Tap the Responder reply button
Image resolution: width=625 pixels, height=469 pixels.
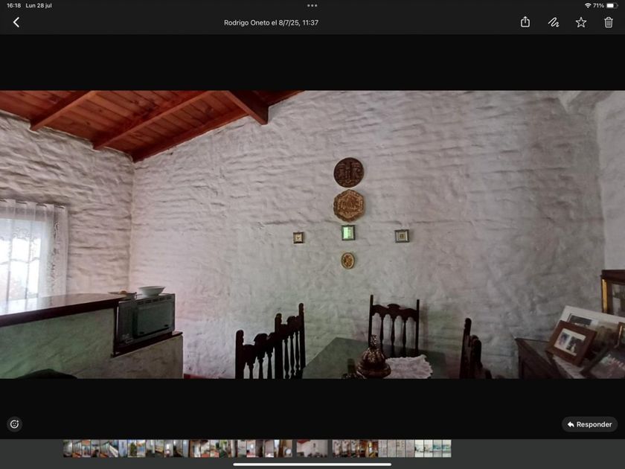pos(589,424)
